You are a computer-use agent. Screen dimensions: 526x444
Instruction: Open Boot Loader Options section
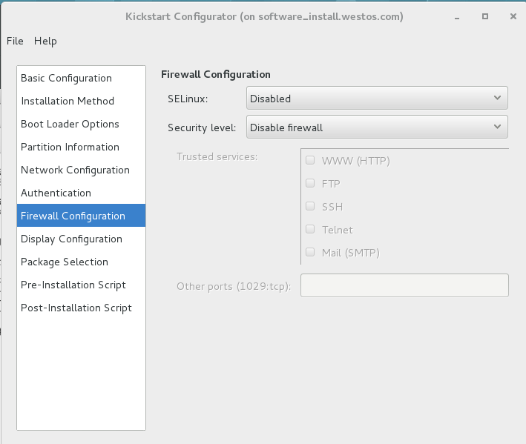coord(70,124)
